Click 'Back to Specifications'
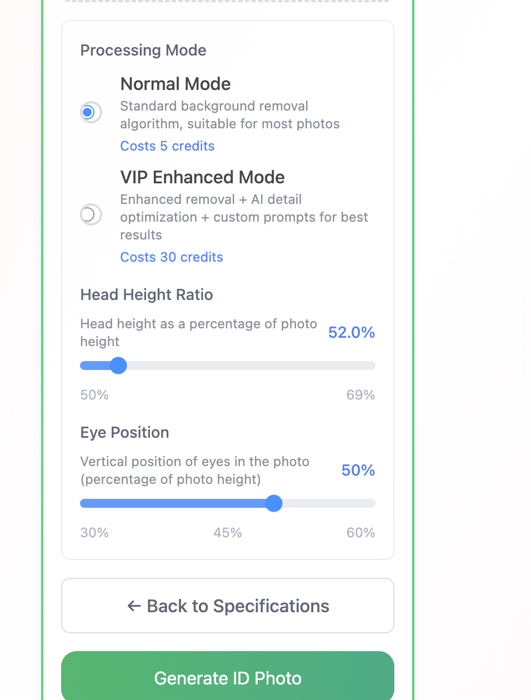 click(x=227, y=606)
